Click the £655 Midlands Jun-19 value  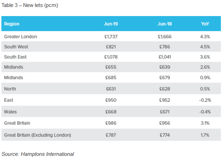(111, 67)
